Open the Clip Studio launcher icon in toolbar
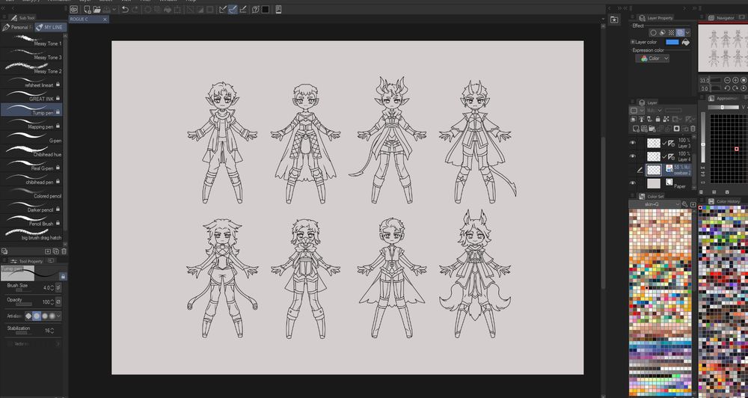 (x=73, y=10)
